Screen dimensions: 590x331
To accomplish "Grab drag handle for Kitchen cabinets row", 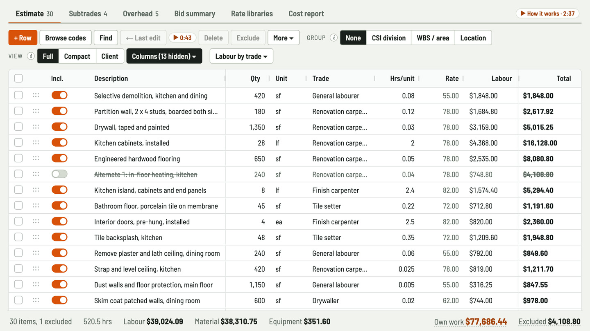I will 36,143.
